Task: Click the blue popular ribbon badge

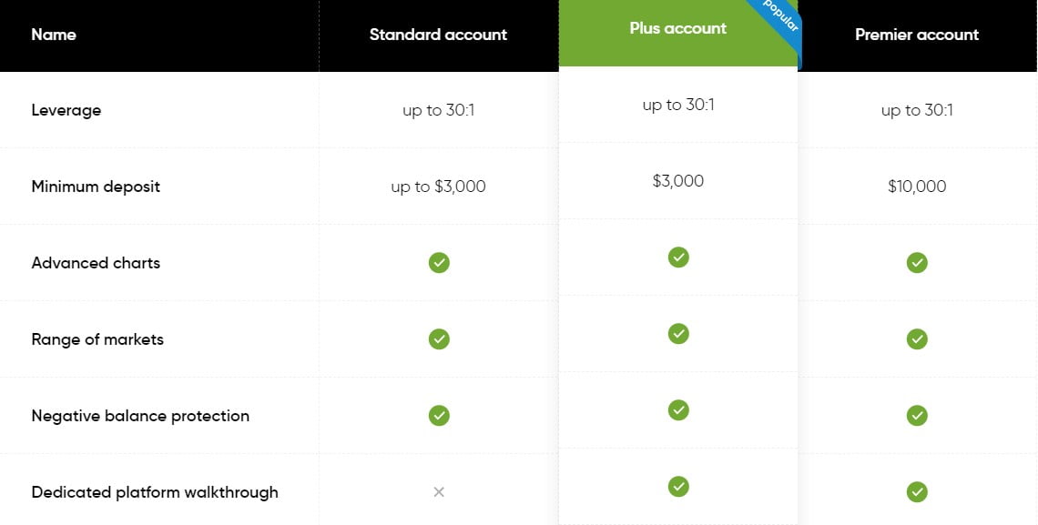Action: coord(779,18)
